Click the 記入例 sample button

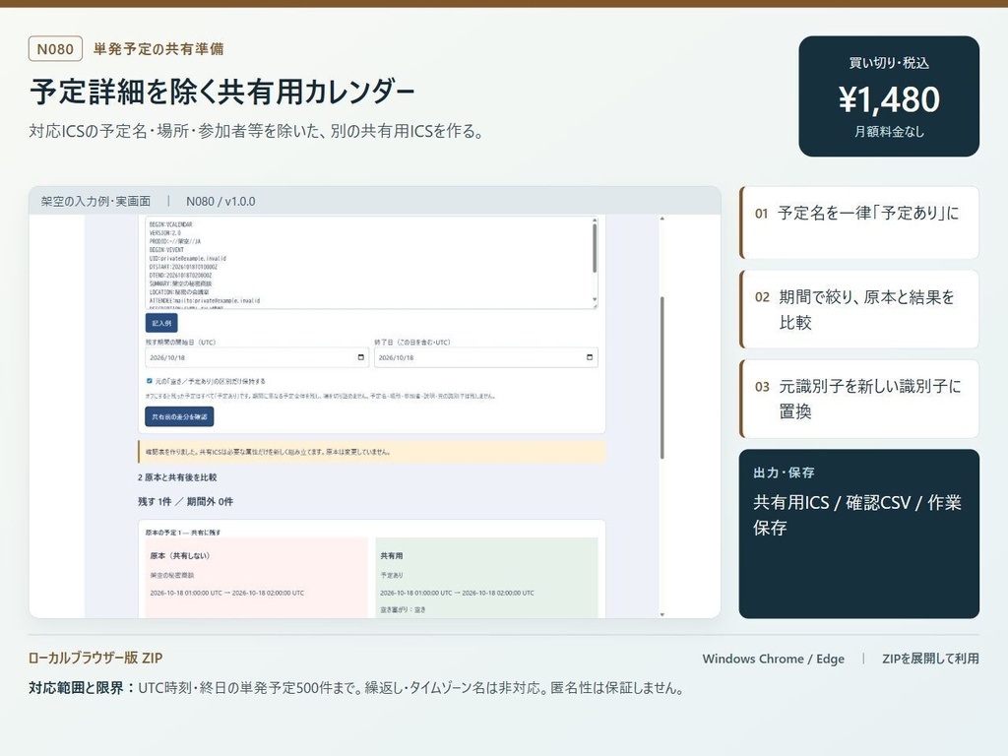click(x=161, y=323)
